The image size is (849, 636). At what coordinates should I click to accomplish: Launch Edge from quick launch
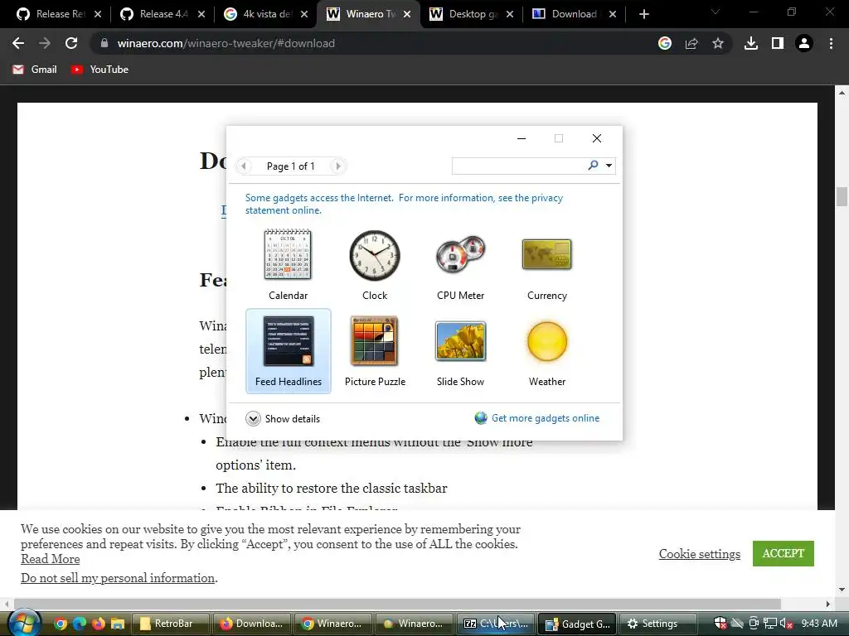(x=80, y=624)
